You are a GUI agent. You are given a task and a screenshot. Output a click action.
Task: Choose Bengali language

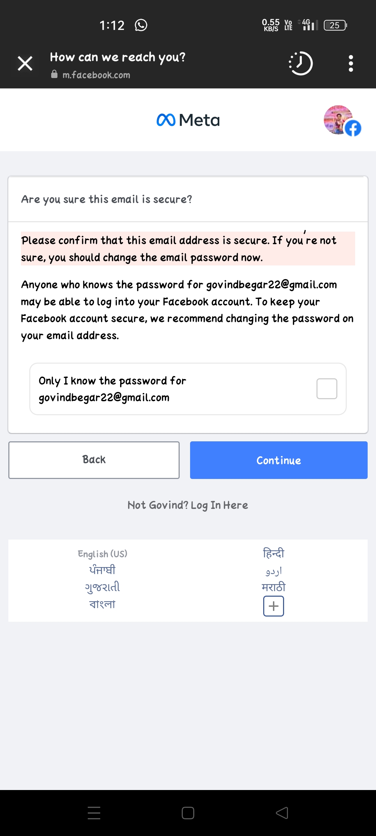[102, 604]
